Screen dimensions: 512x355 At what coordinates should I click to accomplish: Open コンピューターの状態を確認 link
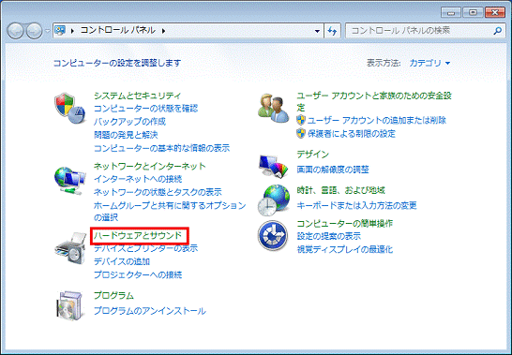click(146, 109)
